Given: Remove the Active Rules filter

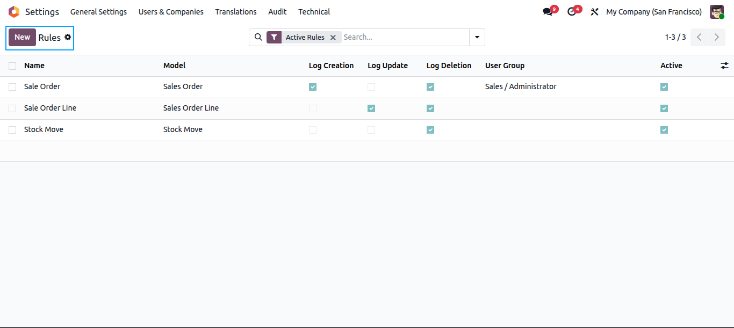Looking at the screenshot, I should pos(333,38).
